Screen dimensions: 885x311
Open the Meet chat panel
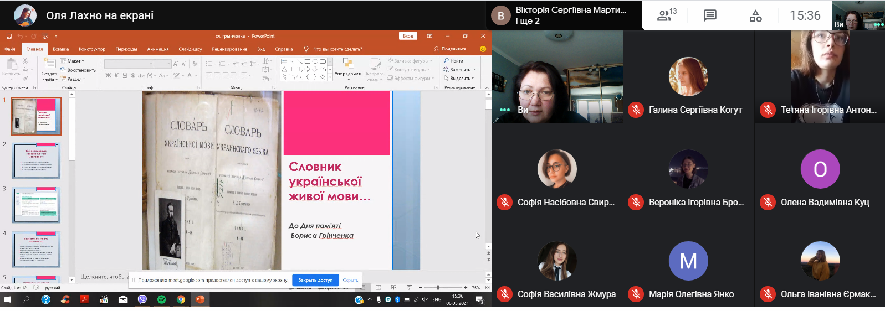(x=710, y=15)
